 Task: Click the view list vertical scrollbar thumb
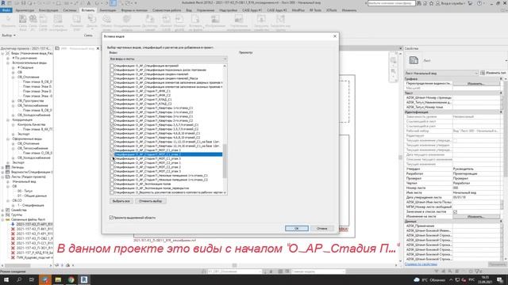pos(225,161)
